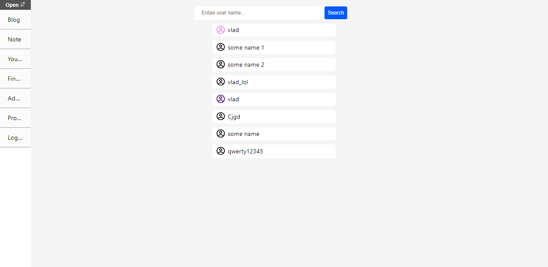Select the avatar icon for some name 2
Screen dimensions: 548x267
[x=220, y=64]
